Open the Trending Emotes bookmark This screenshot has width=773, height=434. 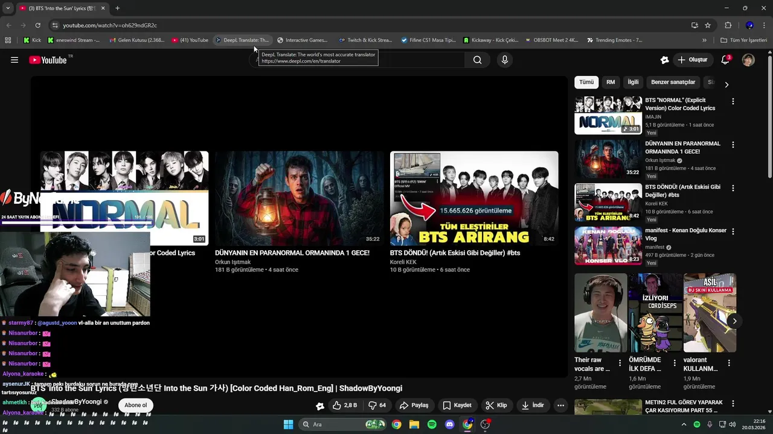coord(614,40)
